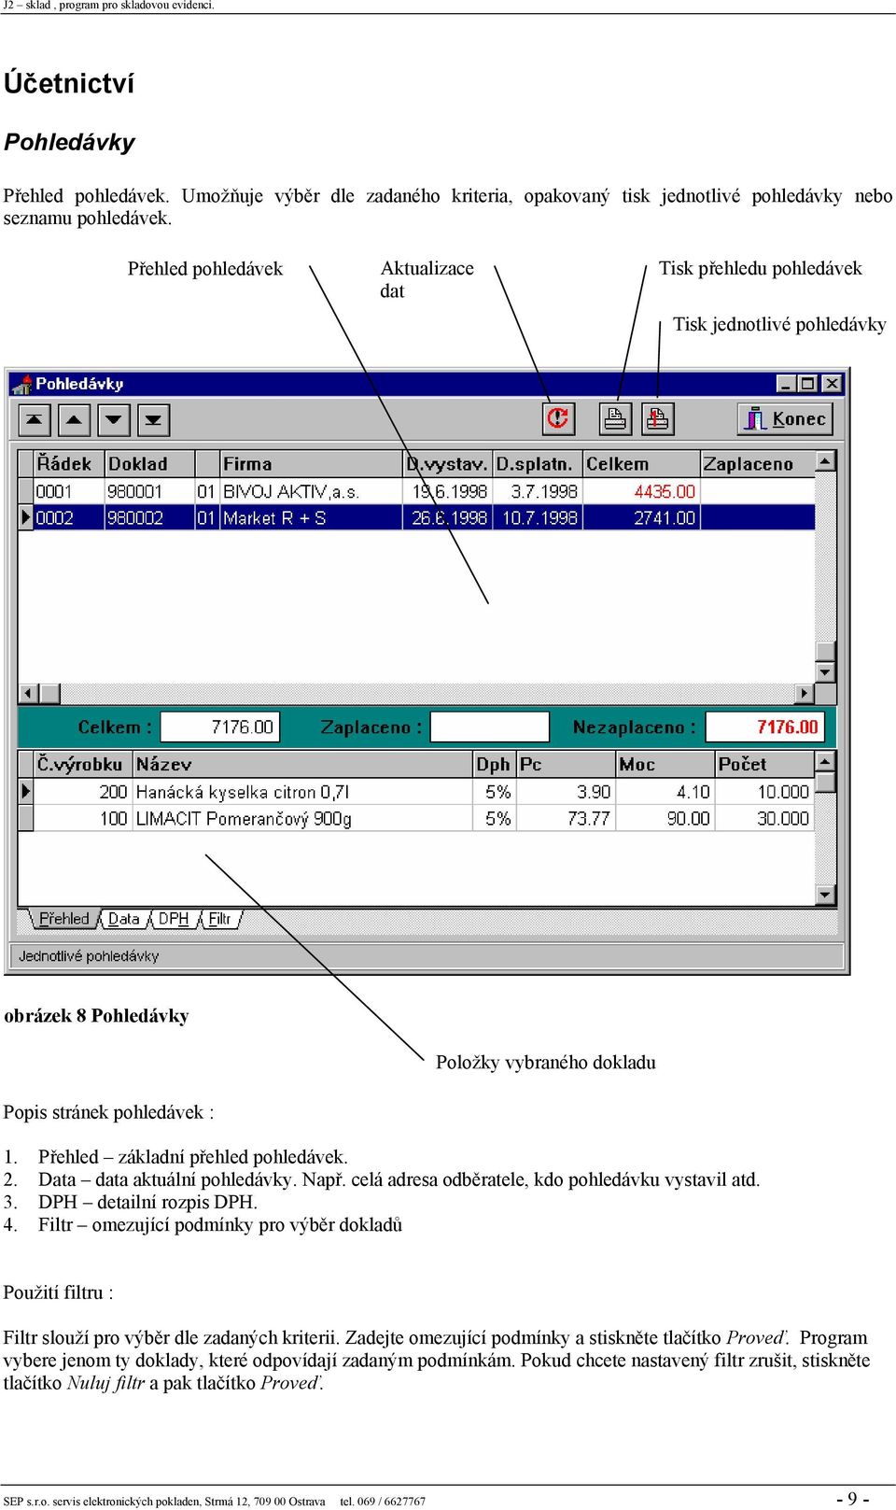Click the Řádek column header
Viewport: 896px width, 1510px height.
68,464
